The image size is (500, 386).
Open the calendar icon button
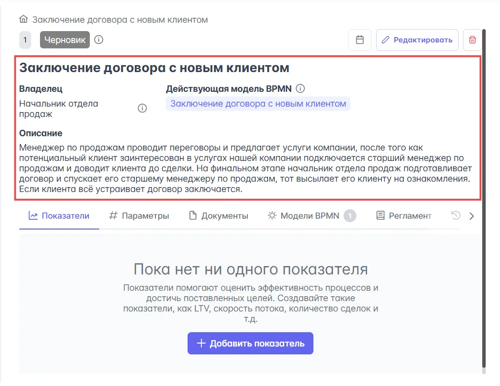(360, 40)
